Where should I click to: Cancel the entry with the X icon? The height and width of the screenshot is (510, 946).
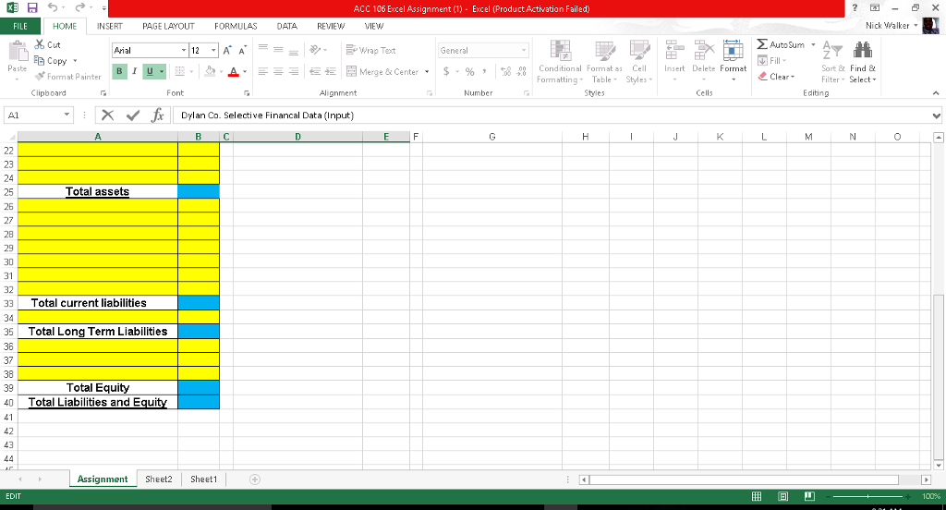coord(109,115)
